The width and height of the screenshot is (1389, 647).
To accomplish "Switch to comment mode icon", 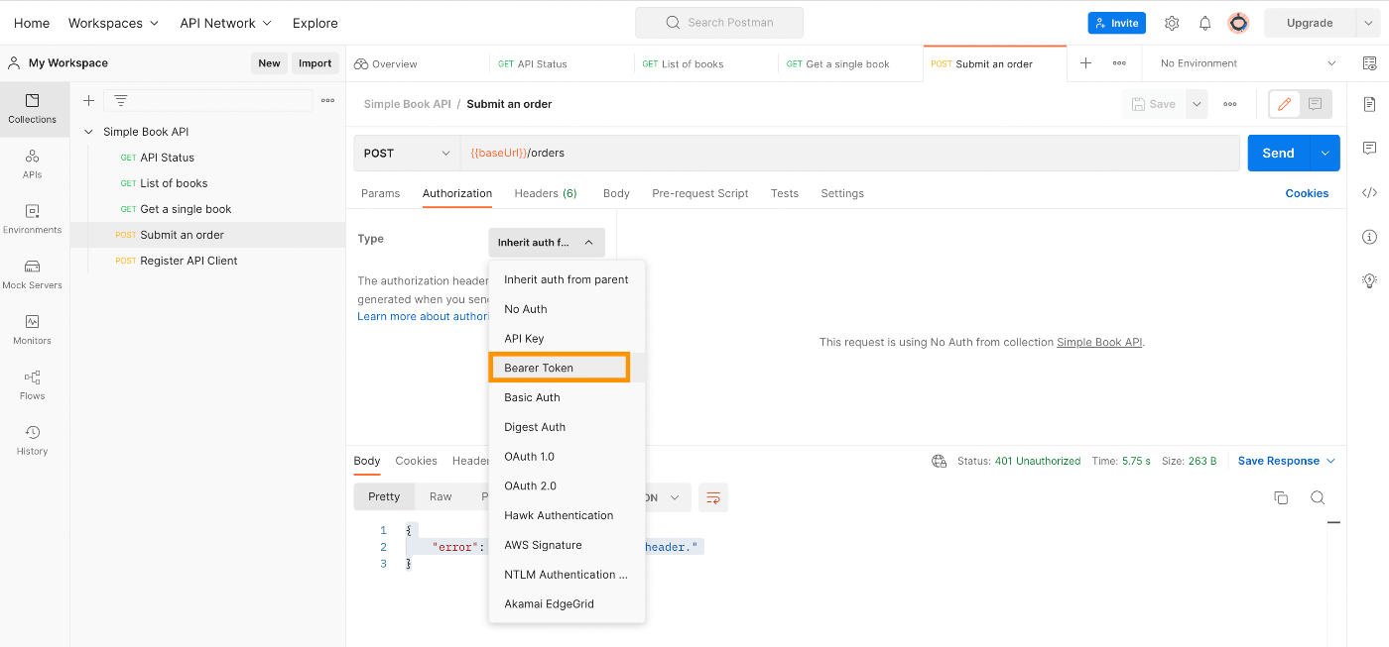I will [x=1316, y=104].
